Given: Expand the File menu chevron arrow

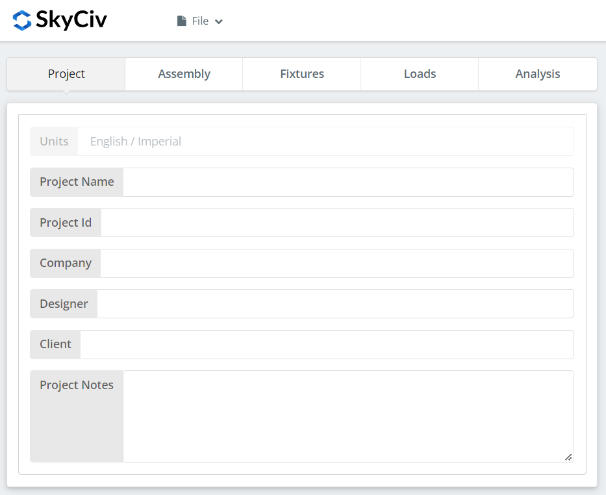Looking at the screenshot, I should (x=219, y=21).
